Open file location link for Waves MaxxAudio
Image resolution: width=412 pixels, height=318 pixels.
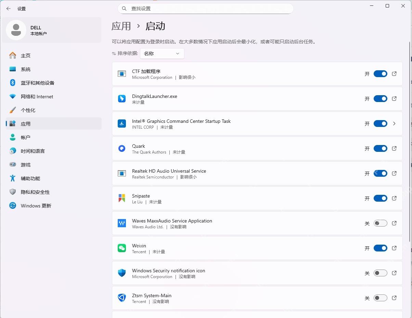(394, 223)
